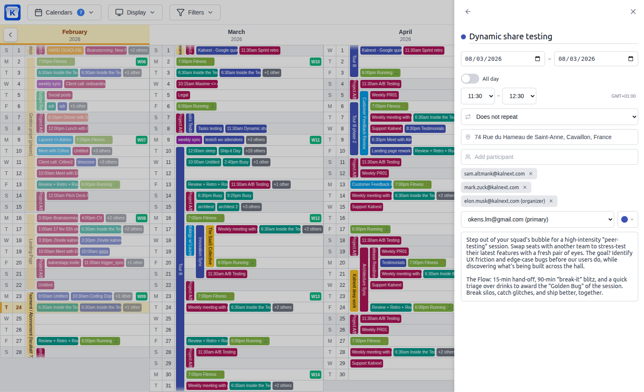The height and width of the screenshot is (392, 644).
Task: Open the Calendars dropdown
Action: point(64,12)
